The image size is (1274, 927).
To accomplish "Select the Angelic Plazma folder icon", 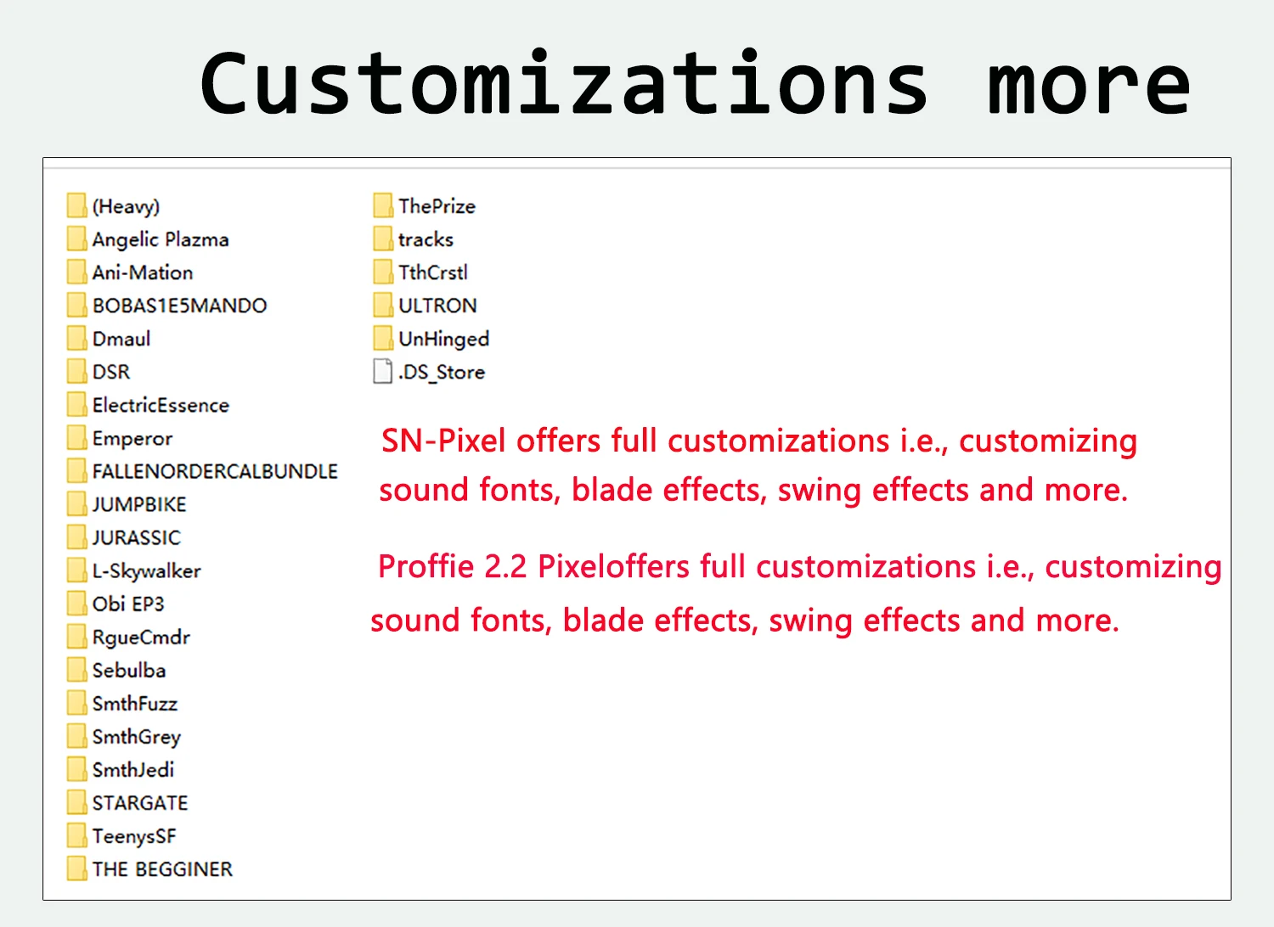I will [x=76, y=239].
